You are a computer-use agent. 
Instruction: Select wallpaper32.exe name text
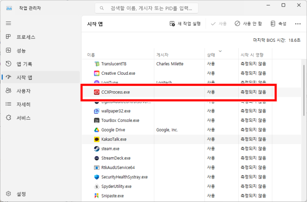click(116, 111)
